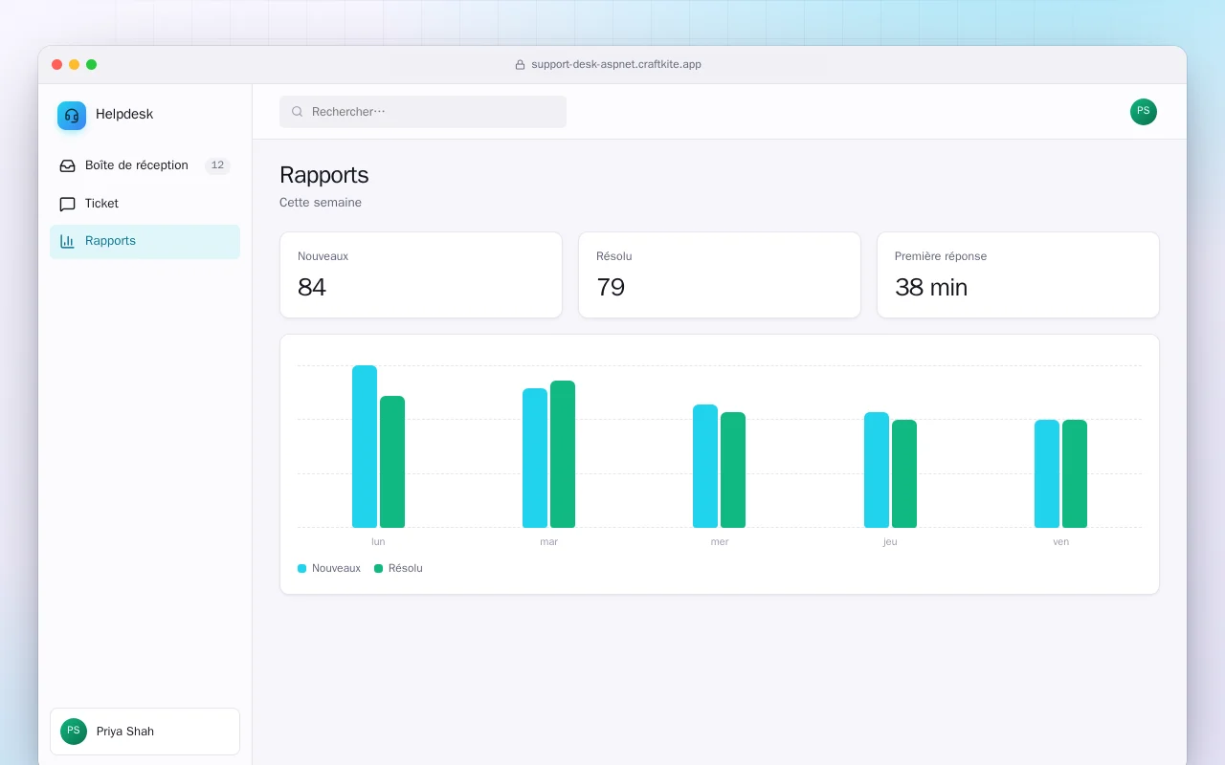Click the cyan Nouveaux bar for lun

click(x=365, y=447)
